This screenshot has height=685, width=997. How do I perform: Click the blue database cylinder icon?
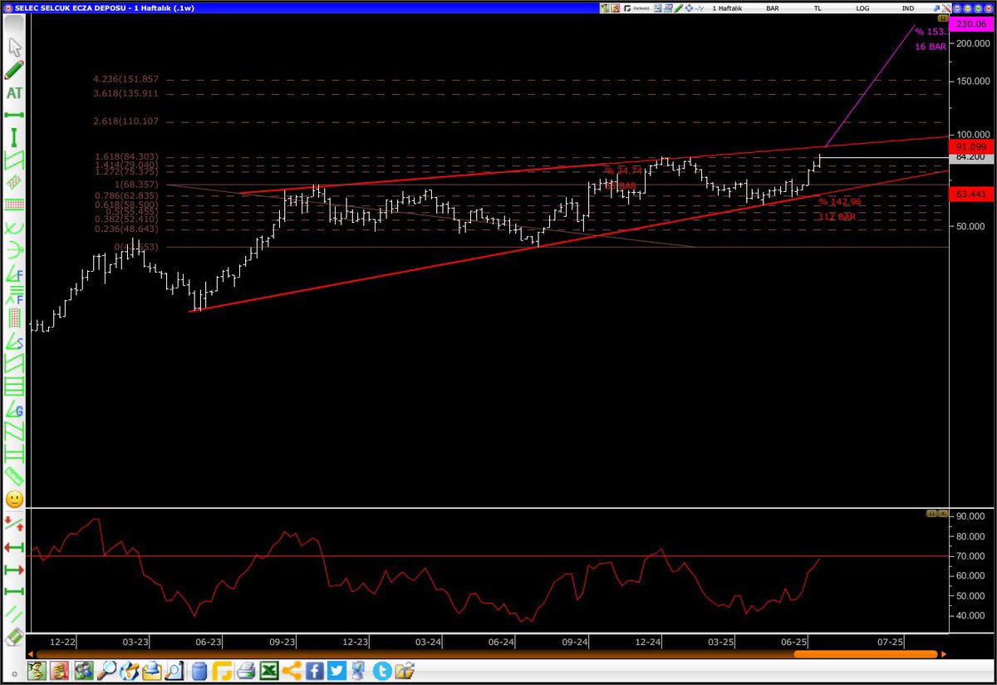pyautogui.click(x=199, y=671)
